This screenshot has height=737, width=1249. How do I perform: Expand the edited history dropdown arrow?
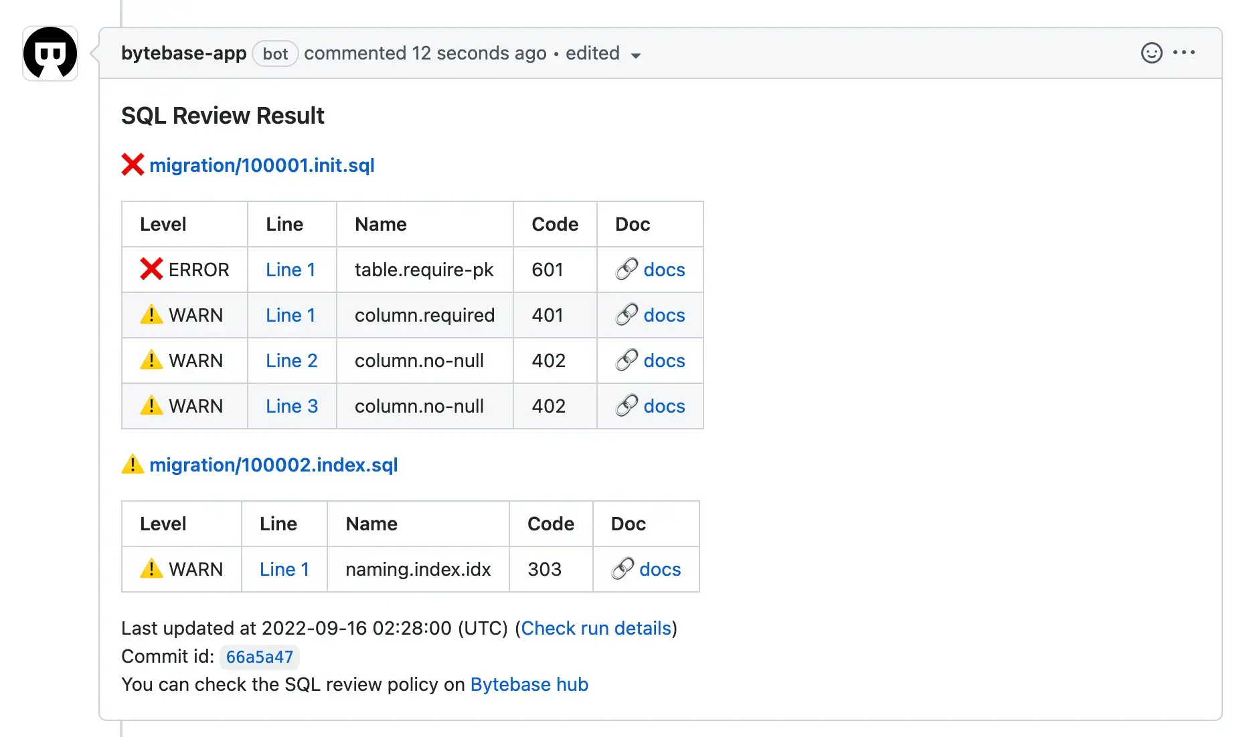636,56
